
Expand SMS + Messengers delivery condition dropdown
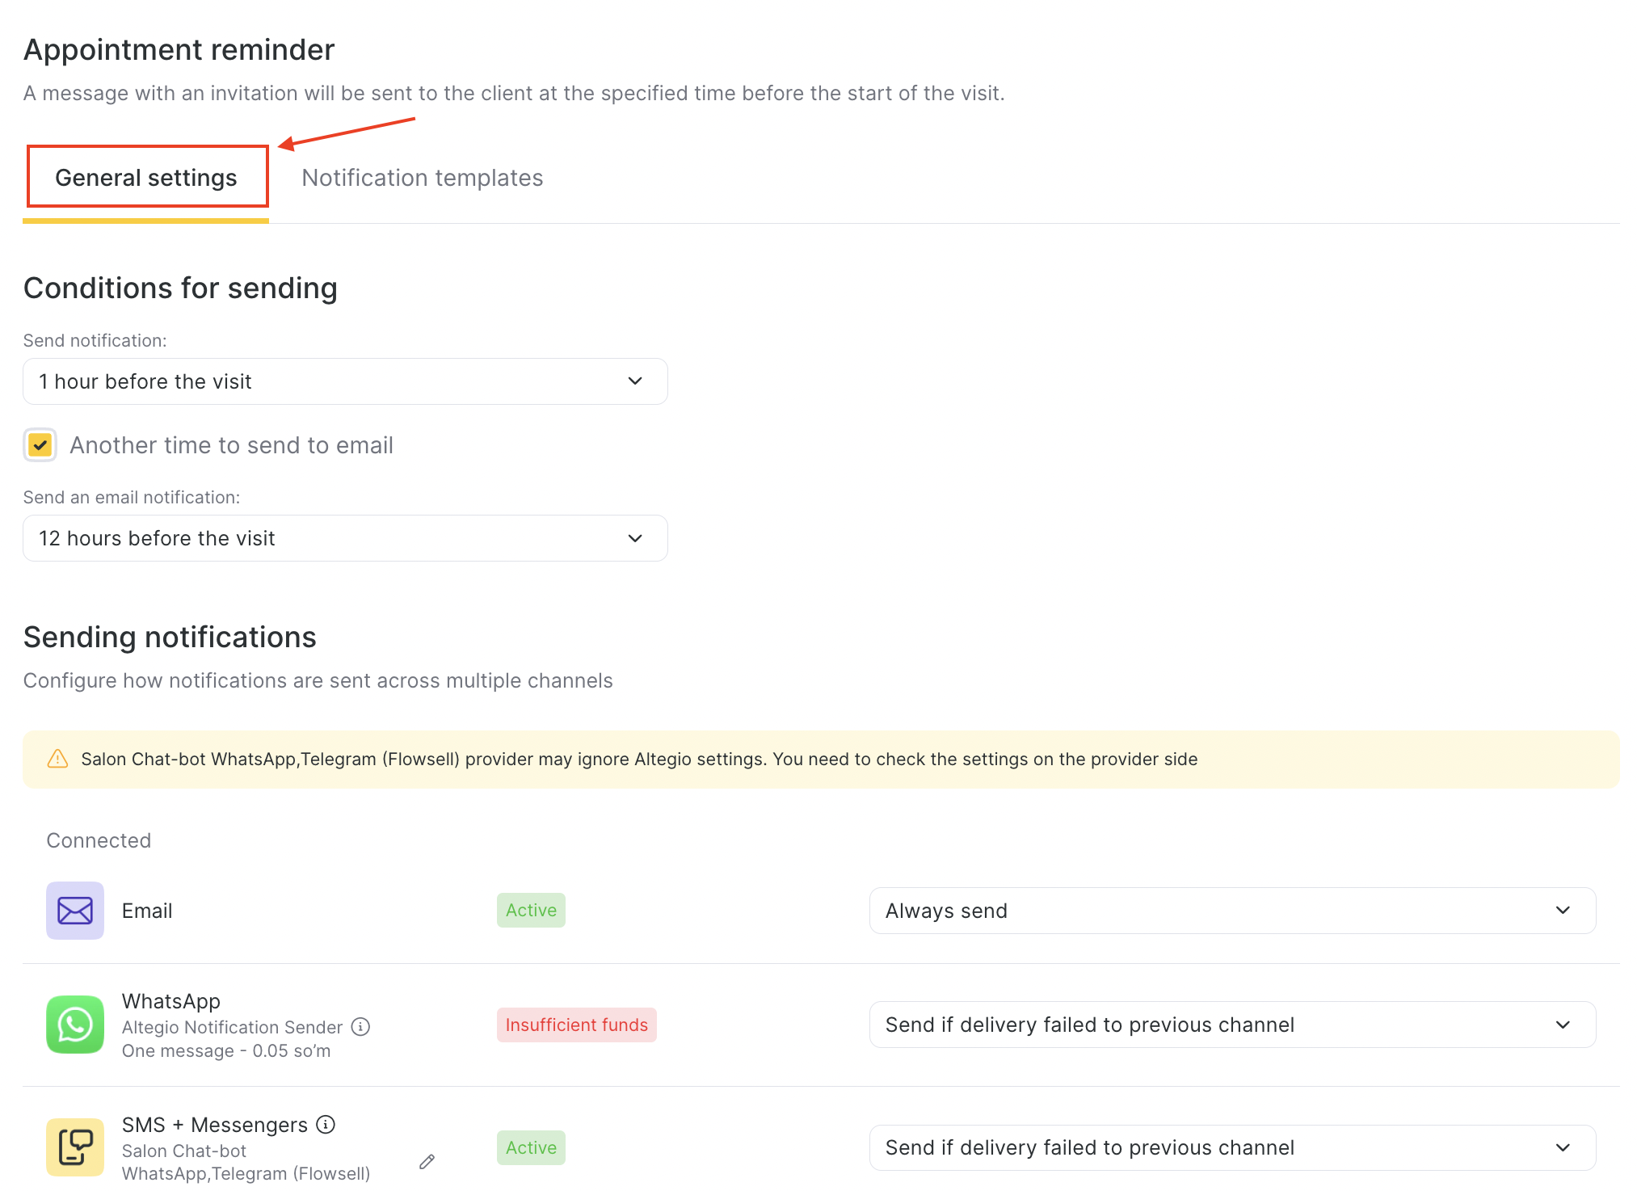coord(1232,1147)
